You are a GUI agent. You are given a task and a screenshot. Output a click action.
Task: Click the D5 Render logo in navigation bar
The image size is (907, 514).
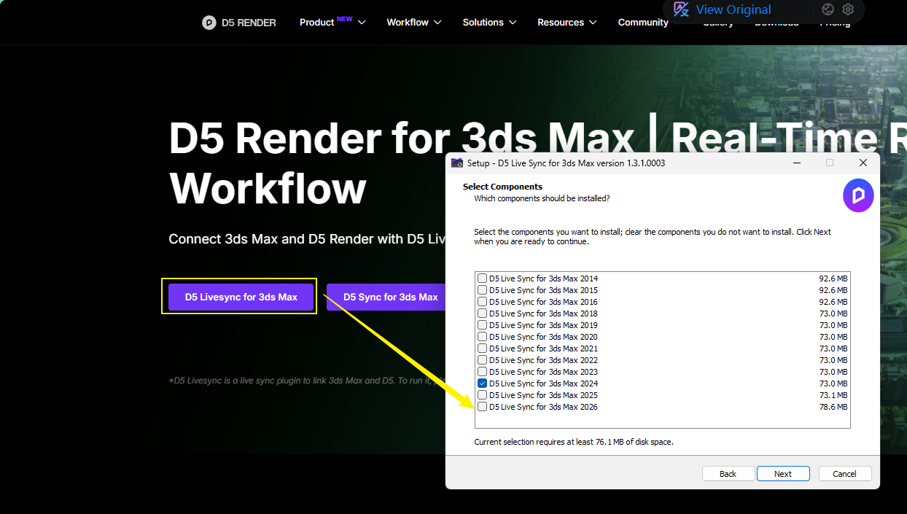[239, 23]
